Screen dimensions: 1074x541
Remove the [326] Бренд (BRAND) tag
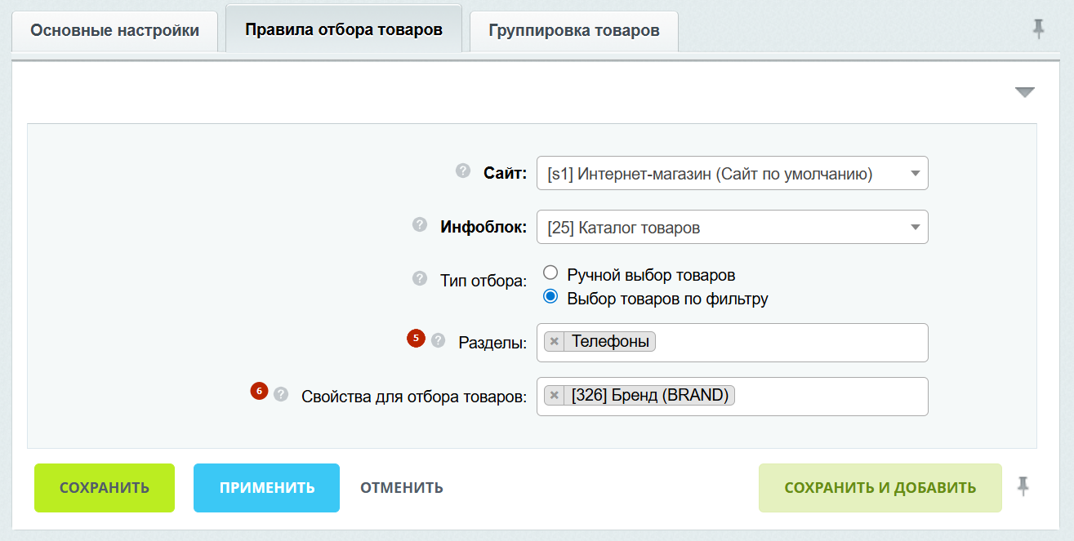555,396
